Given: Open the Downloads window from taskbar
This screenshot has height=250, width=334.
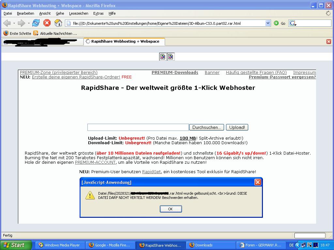Looking at the screenshot, I should (211, 245).
